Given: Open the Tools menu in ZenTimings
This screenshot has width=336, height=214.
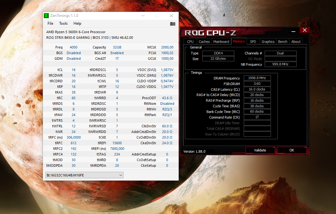Looking at the screenshot, I should click(63, 23).
